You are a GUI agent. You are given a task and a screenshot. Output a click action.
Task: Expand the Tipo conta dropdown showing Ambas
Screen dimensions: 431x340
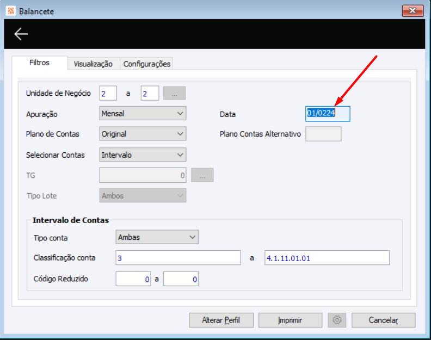(x=157, y=237)
